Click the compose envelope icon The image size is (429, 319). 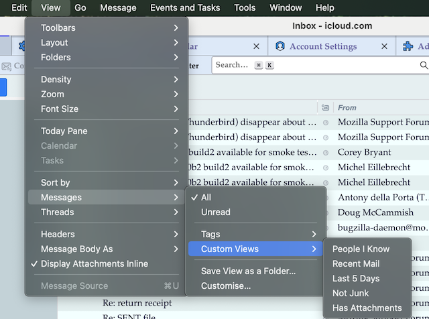coord(6,66)
